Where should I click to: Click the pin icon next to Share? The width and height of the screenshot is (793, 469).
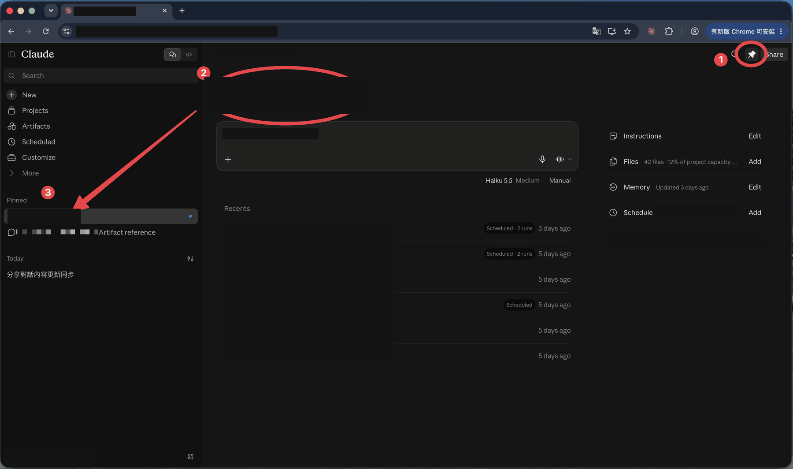click(x=752, y=54)
